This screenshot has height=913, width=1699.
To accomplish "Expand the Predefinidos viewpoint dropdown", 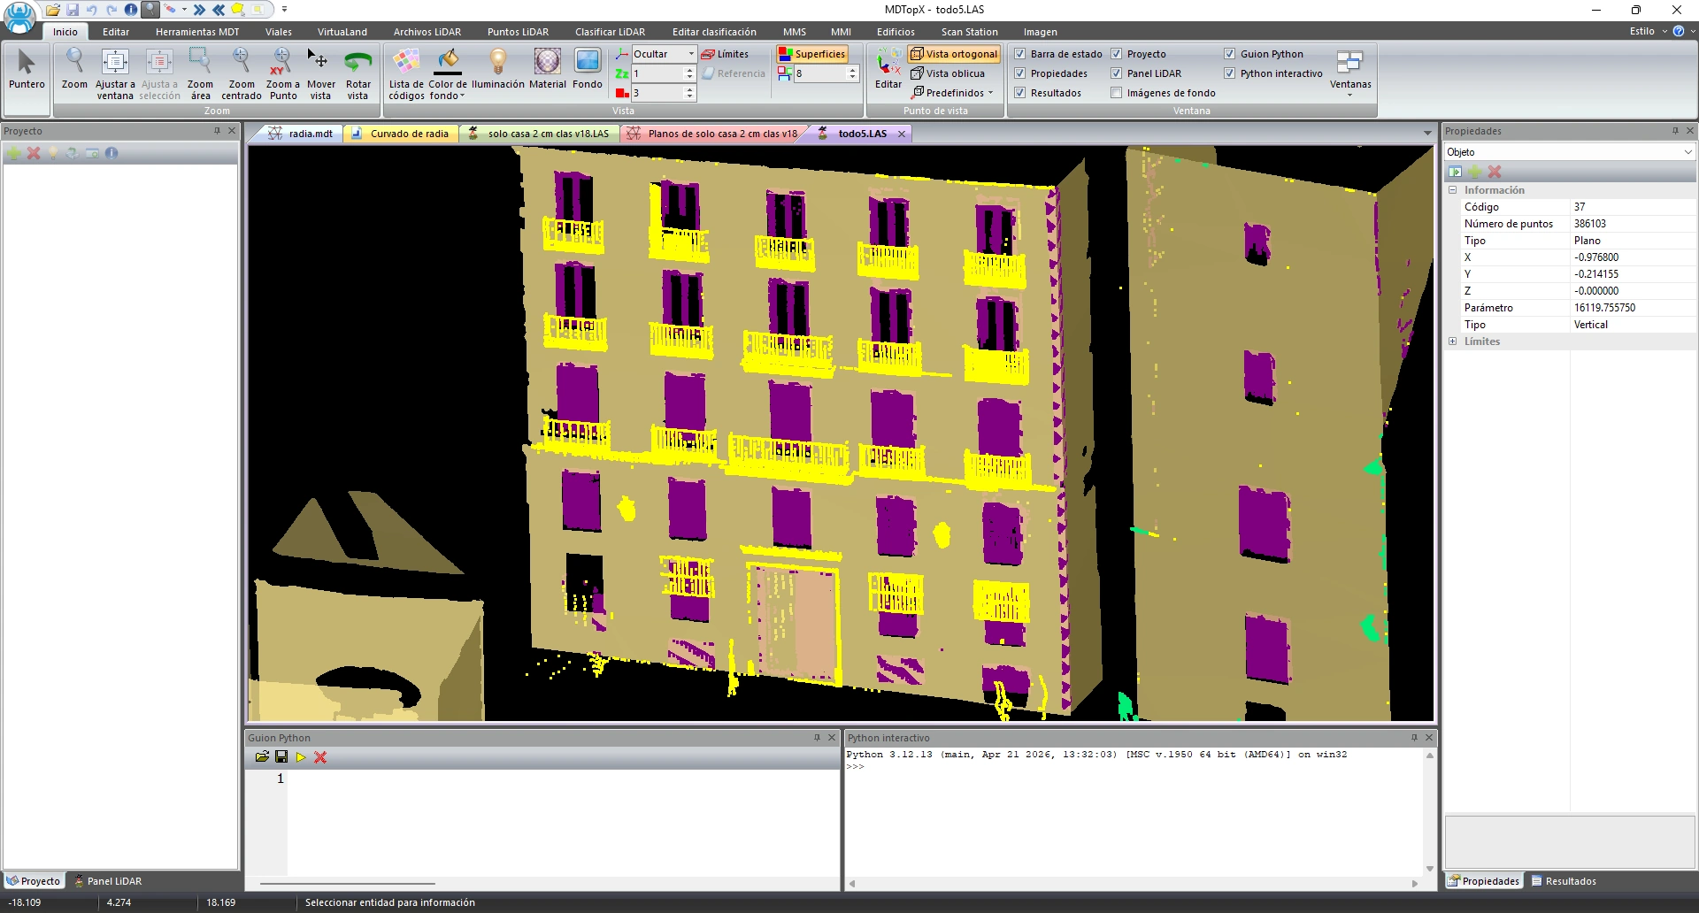I will [x=990, y=93].
